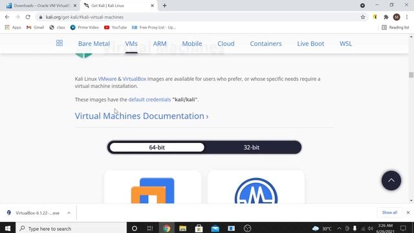This screenshot has height=233, width=414.
Task: Open the Free Proxy List bookmark
Action: point(154,27)
